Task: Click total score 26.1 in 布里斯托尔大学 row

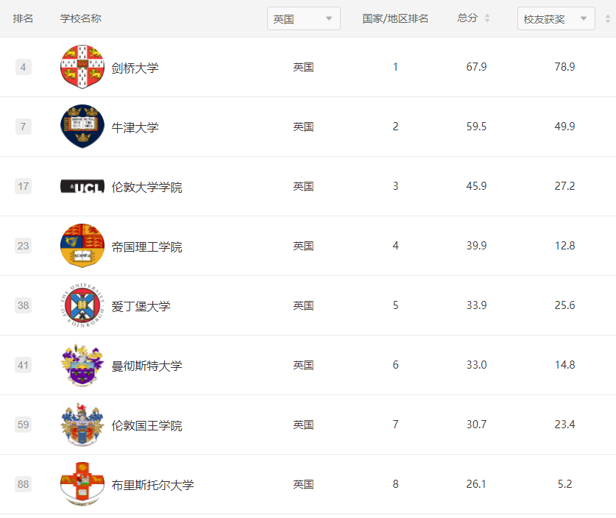Action: 476,485
